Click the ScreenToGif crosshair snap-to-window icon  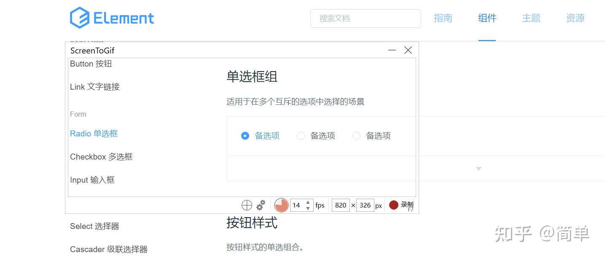pos(247,205)
